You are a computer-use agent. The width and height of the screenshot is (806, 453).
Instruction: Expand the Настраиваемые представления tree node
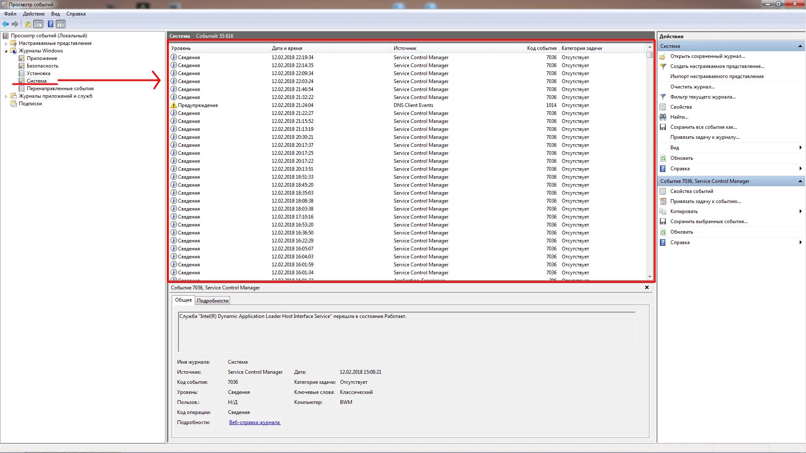click(x=6, y=44)
